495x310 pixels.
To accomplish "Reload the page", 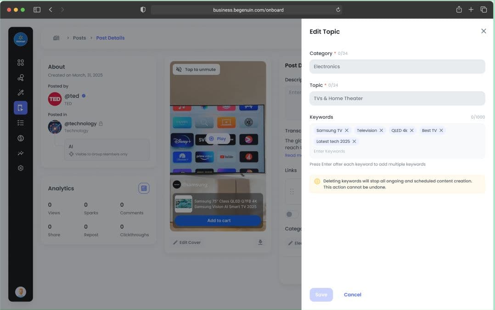I will (338, 10).
